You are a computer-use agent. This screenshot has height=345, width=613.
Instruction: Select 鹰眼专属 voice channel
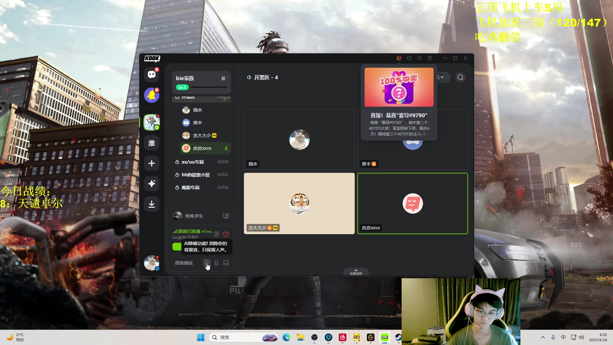pos(191,188)
